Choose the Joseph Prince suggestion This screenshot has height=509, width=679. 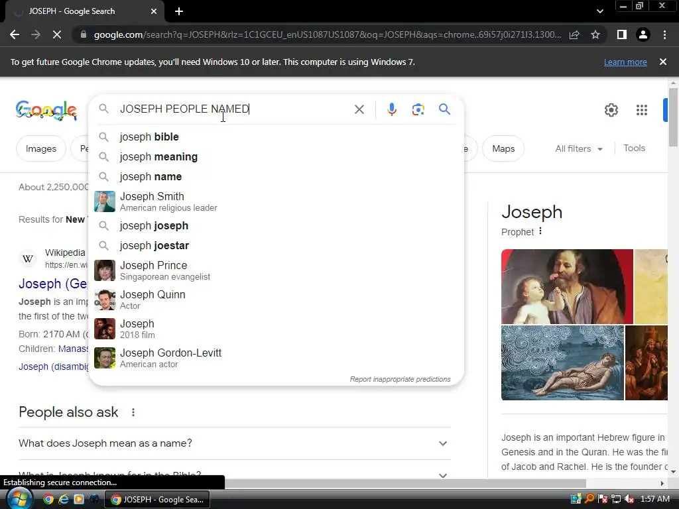click(x=277, y=270)
